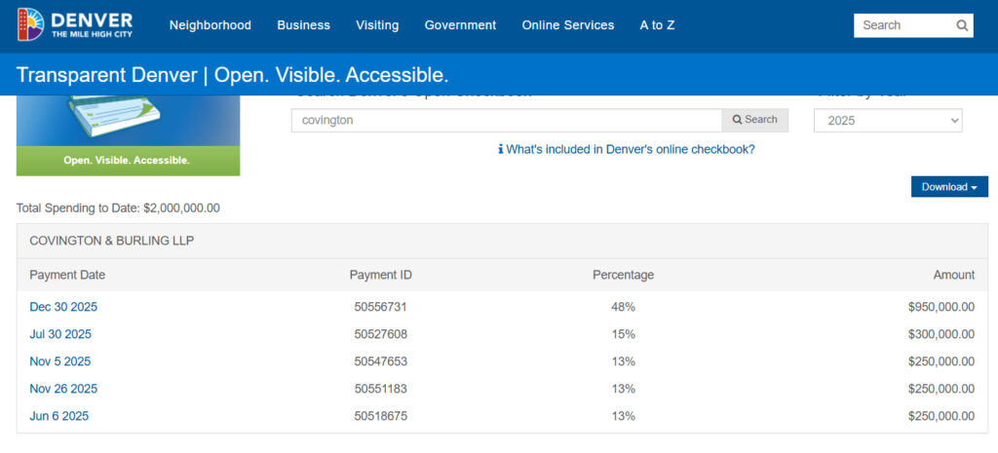Click the Payment ID column header
Viewport: 998px width, 453px height.
381,275
